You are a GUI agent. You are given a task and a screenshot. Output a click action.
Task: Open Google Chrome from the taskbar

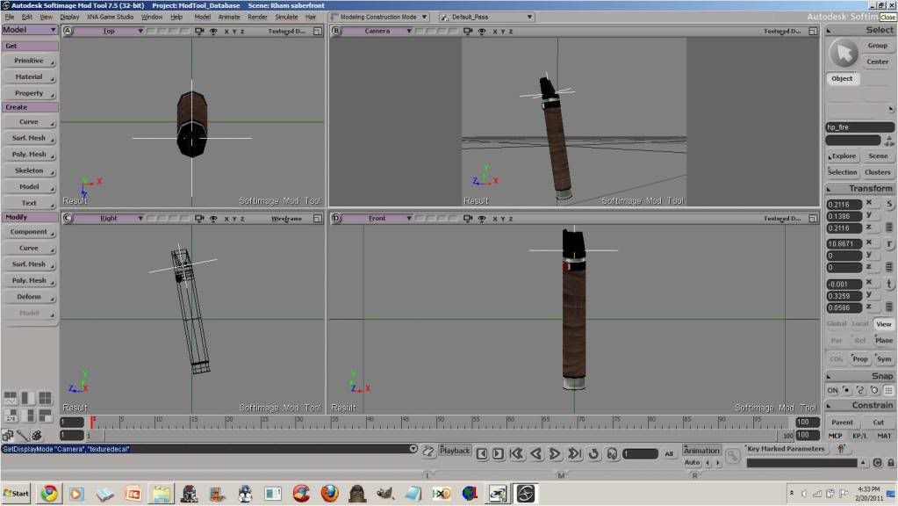tap(49, 494)
